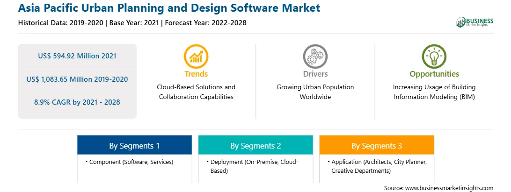Image resolution: width=511 pixels, height=192 pixels.
Task: Click Deployment (On-Premise, Cloud-Based) bullet
Action: pyautogui.click(x=252, y=166)
